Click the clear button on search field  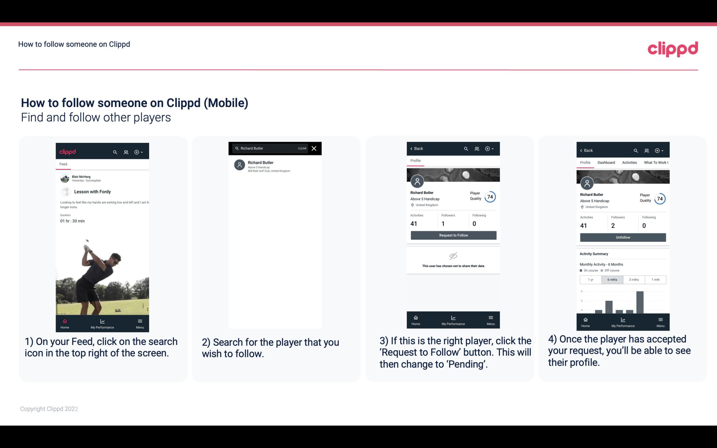(302, 149)
